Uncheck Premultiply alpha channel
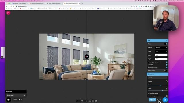Viewport: 184px width, 103px height. click(x=167, y=62)
